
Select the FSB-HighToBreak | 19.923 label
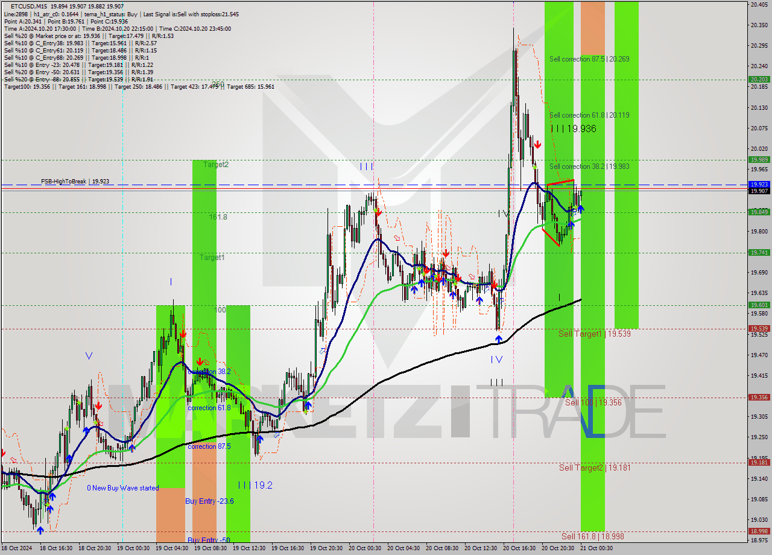point(75,181)
